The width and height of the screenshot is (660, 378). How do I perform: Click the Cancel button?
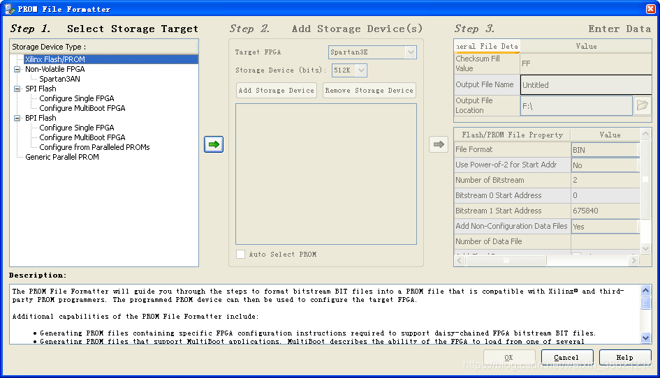[x=566, y=357]
